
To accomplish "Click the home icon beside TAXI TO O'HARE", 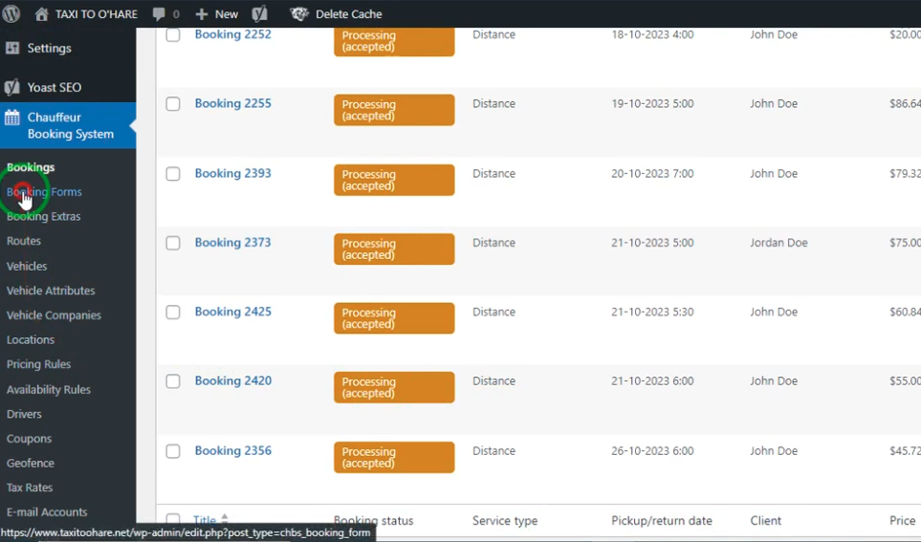I will pos(41,13).
